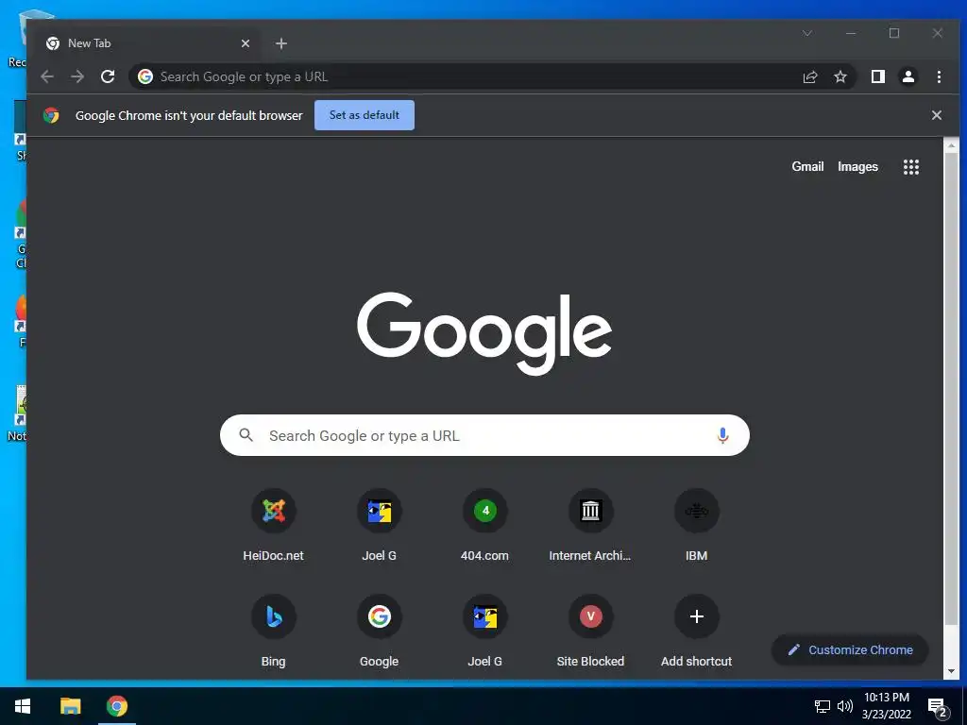This screenshot has height=725, width=967.
Task: Open the Gmail link
Action: [x=807, y=166]
